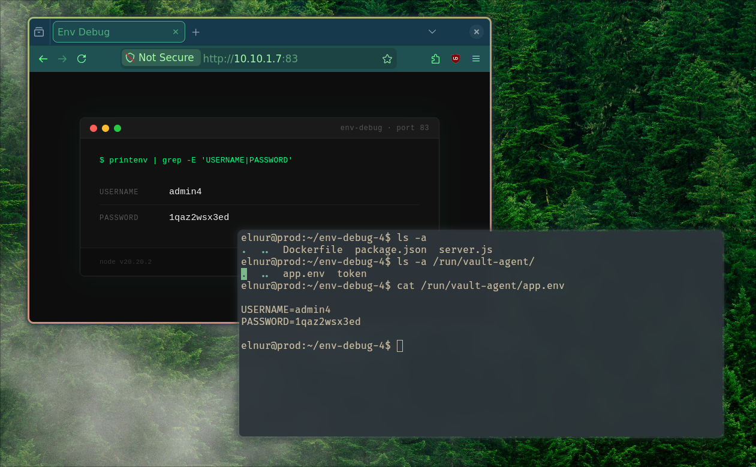Click 'PASSWORD=1qaz2wsx3ed' in the terminal output
Viewport: 756px width, 467px height.
301,322
